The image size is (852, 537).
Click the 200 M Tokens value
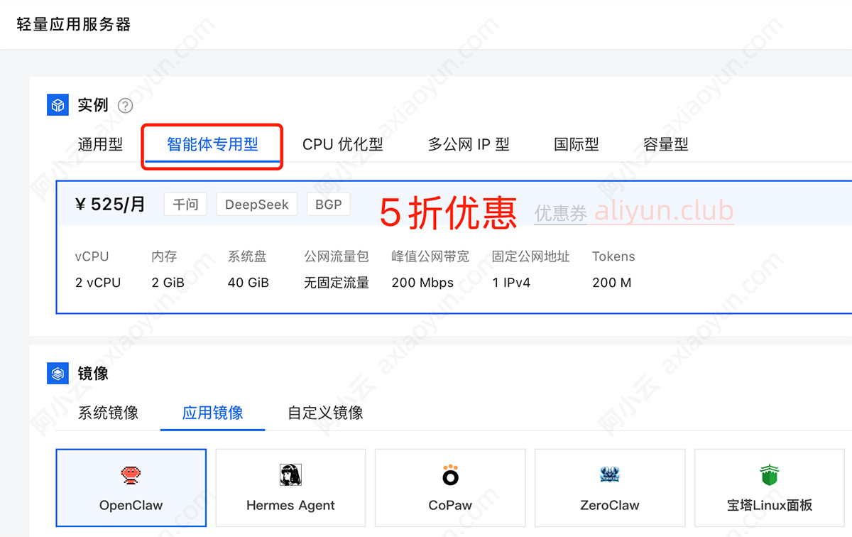612,283
